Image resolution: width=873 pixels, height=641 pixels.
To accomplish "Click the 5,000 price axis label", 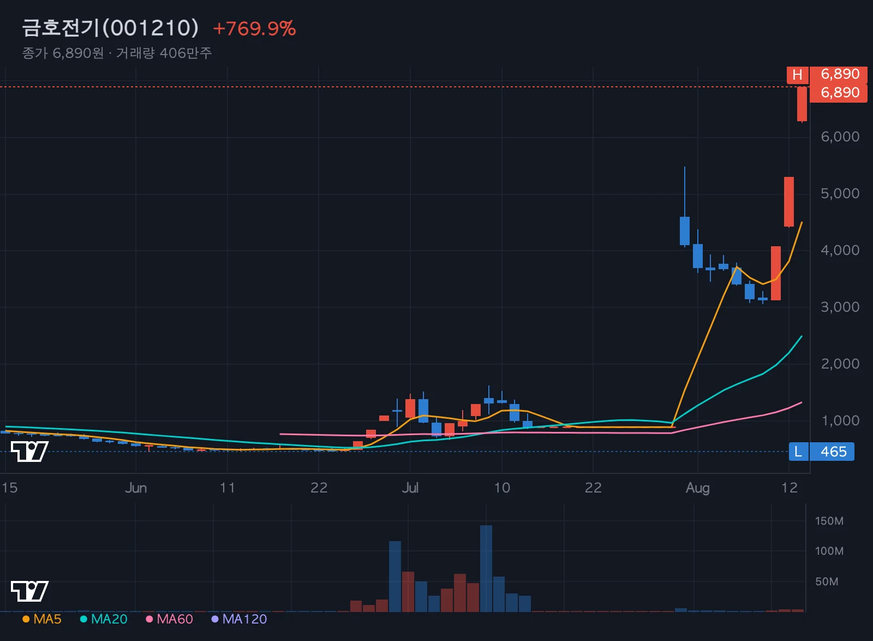I will (x=840, y=193).
